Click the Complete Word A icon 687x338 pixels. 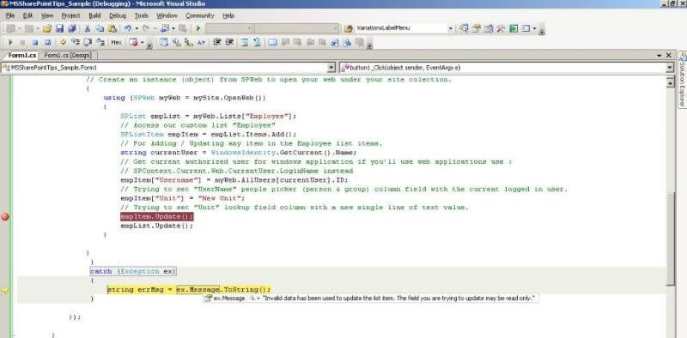pyautogui.click(x=201, y=43)
